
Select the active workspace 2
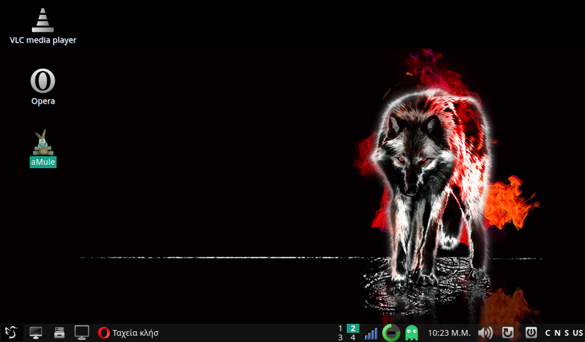353,328
